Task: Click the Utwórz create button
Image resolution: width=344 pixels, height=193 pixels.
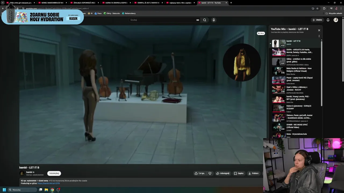Action: click(x=317, y=20)
